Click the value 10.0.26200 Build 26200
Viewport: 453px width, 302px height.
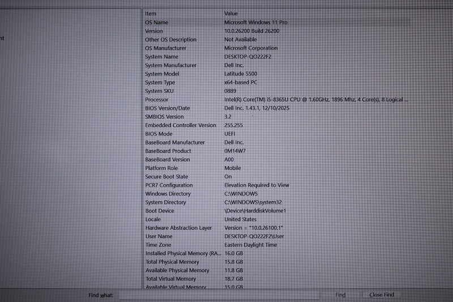point(251,31)
